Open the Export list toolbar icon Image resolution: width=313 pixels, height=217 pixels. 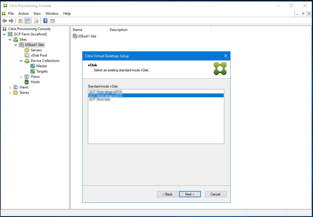(36, 21)
